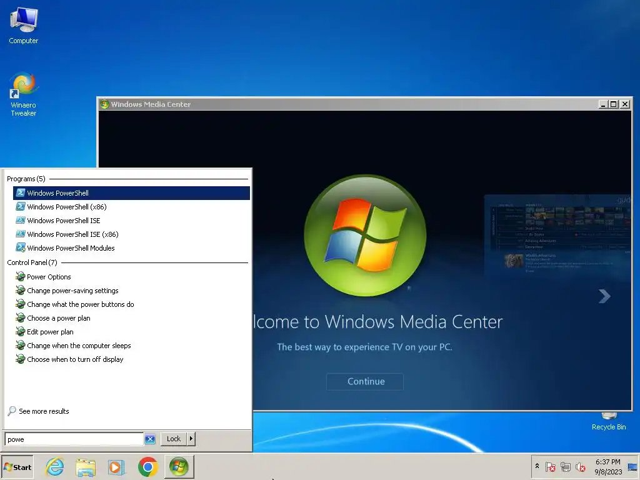Select Choose a power plan

click(131, 318)
